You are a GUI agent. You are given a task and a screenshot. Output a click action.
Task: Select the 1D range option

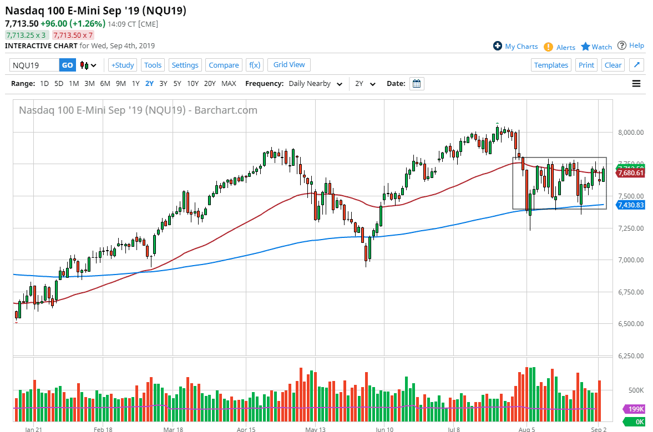coord(44,84)
